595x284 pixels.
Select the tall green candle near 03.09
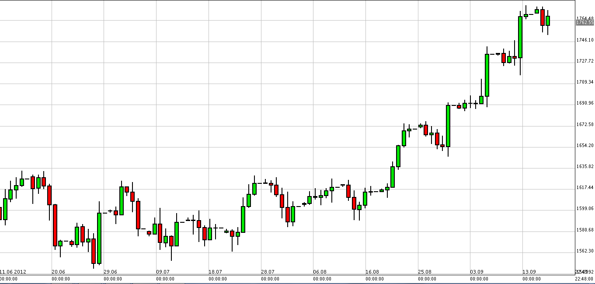487,74
